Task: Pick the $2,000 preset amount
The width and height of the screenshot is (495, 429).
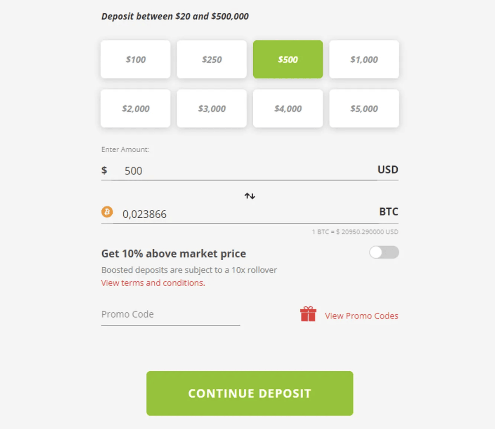Action: [135, 108]
